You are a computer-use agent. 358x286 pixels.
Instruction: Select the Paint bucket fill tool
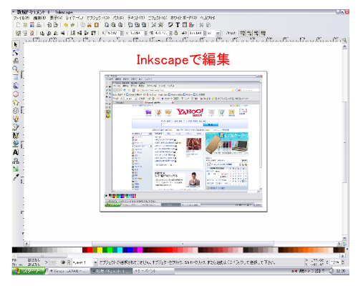pos(16,144)
